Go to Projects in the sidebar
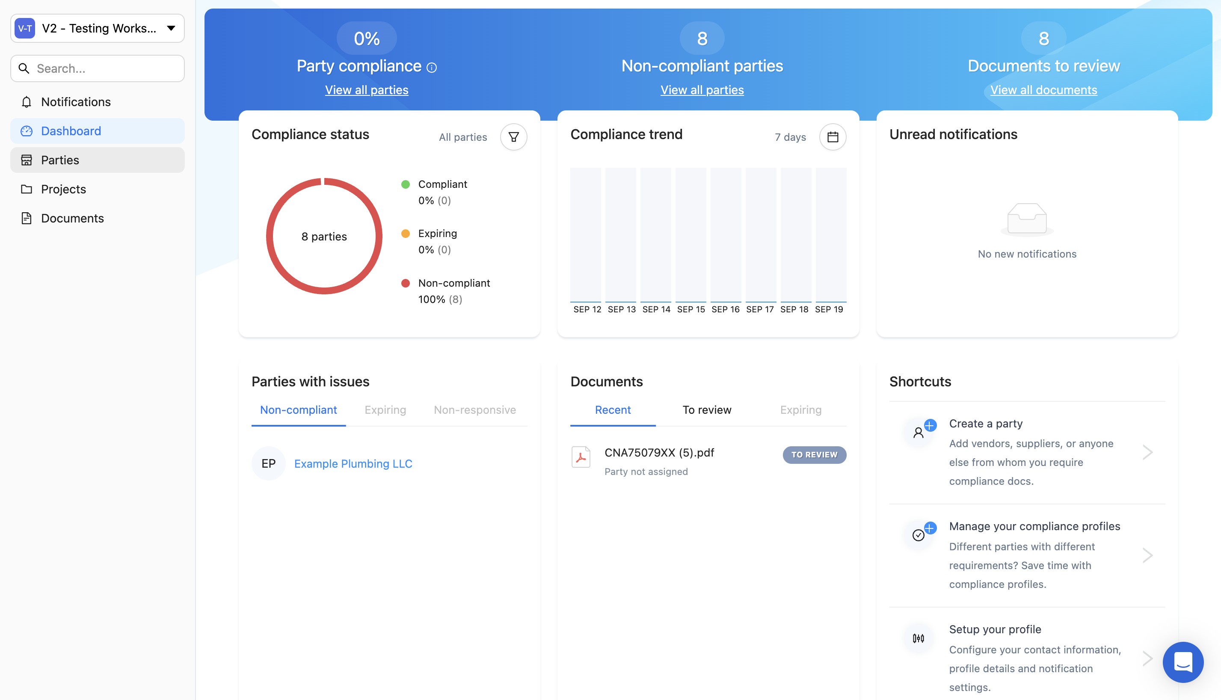Viewport: 1221px width, 700px height. [x=63, y=189]
